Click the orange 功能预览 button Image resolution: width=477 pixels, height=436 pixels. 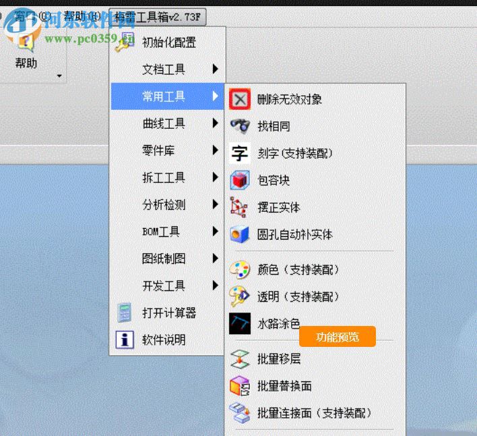pyautogui.click(x=338, y=337)
